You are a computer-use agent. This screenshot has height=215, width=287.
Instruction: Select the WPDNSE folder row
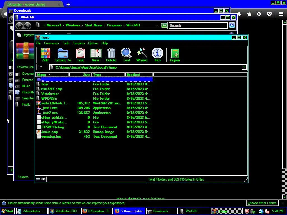click(94, 99)
